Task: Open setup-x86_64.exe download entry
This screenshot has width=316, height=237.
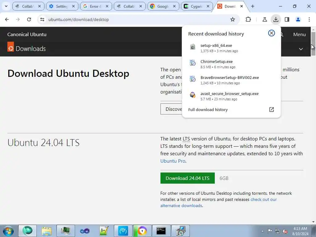Action: pos(231,48)
